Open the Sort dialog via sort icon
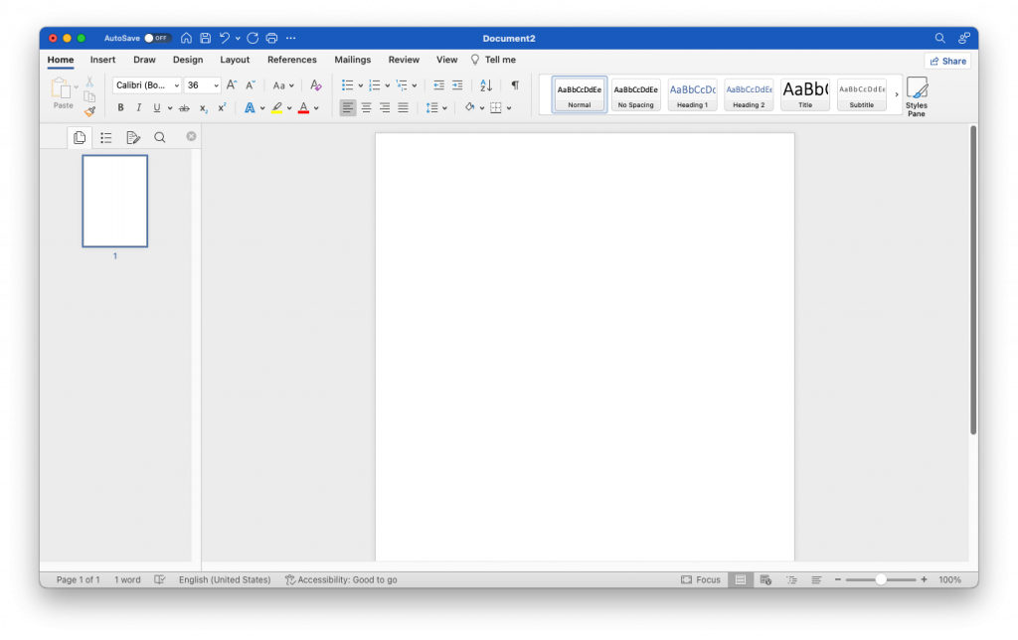This screenshot has width=1018, height=640. (x=484, y=84)
